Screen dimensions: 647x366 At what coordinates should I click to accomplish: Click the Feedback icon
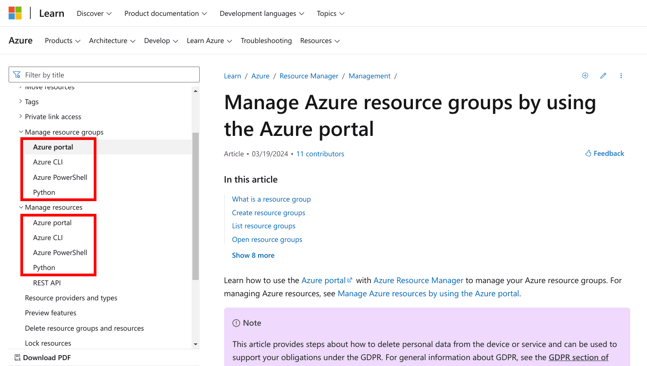589,153
